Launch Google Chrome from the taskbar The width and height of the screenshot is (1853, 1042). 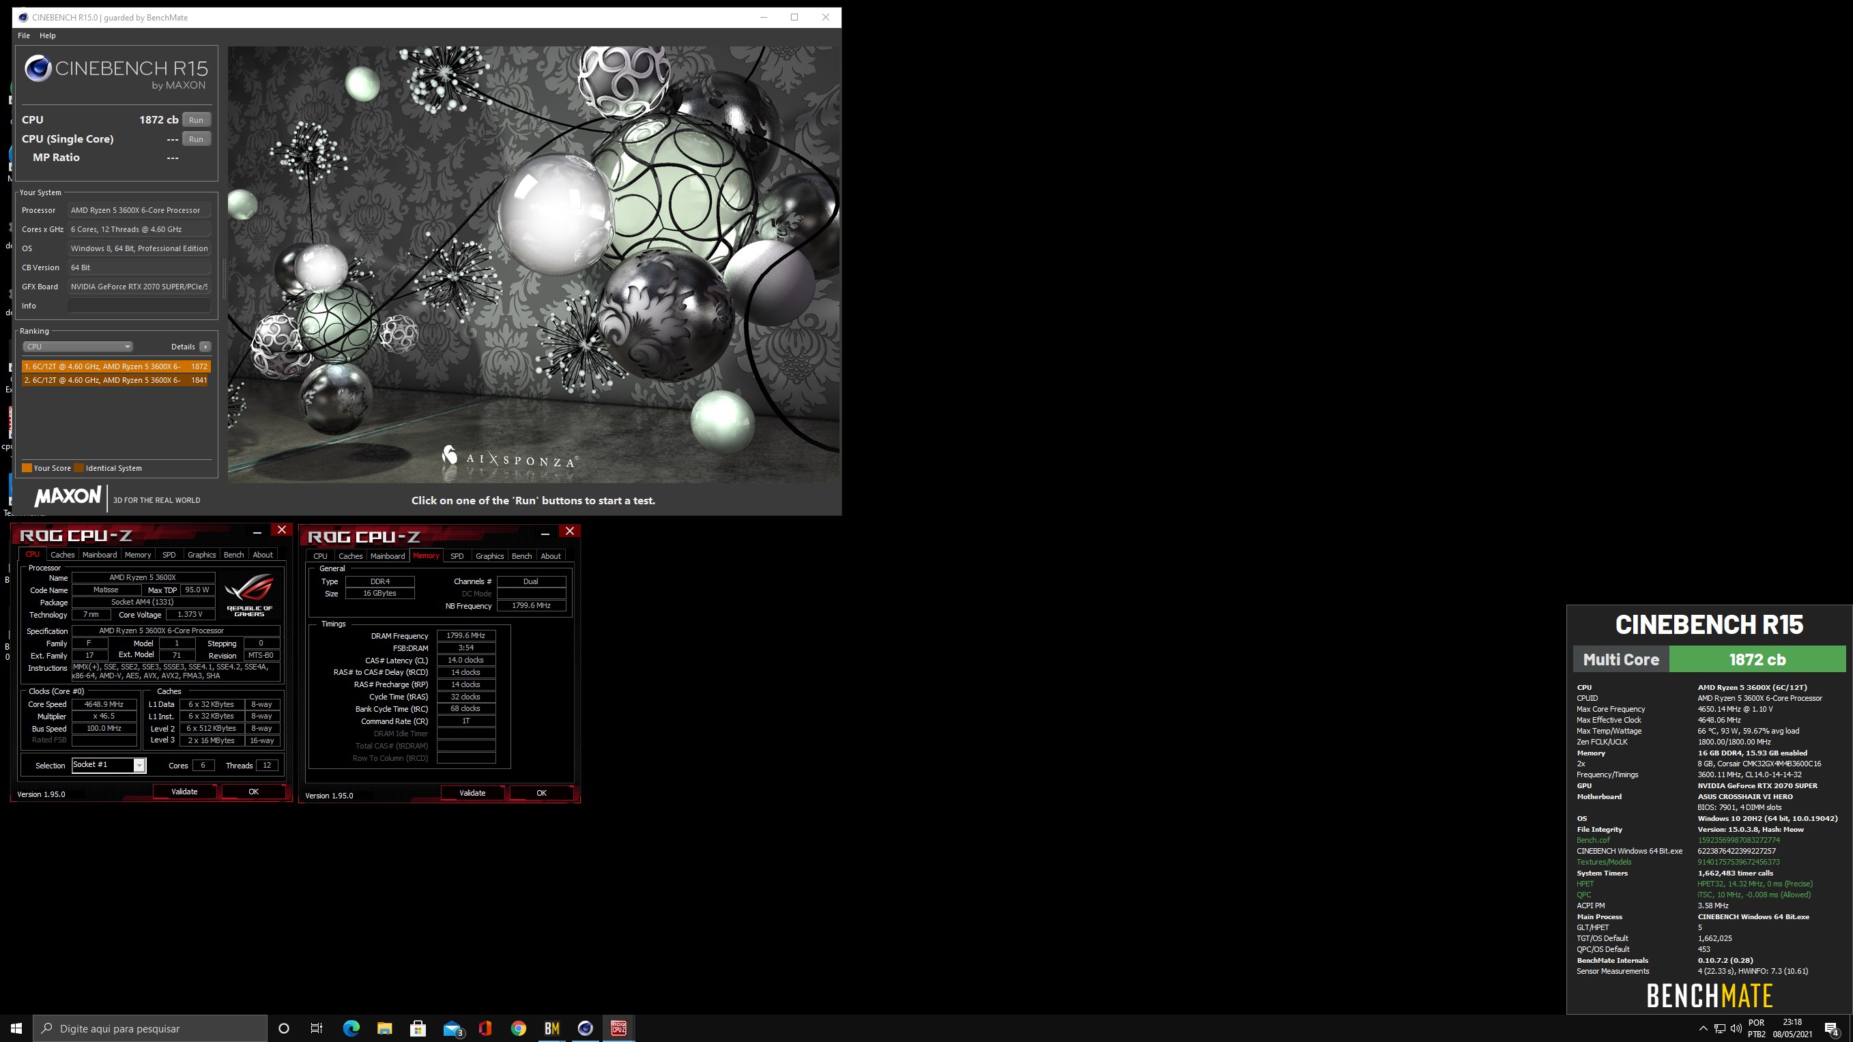click(x=519, y=1028)
